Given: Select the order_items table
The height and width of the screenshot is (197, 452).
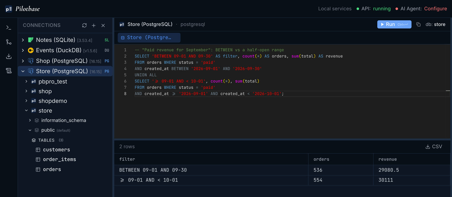Looking at the screenshot, I should pos(60,159).
